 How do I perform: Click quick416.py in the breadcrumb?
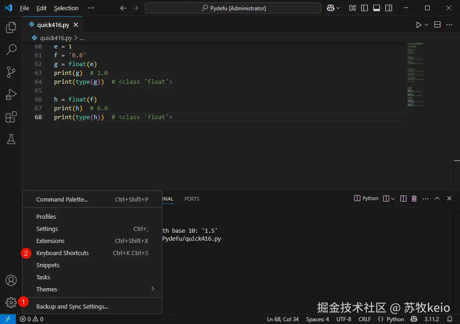(55, 38)
